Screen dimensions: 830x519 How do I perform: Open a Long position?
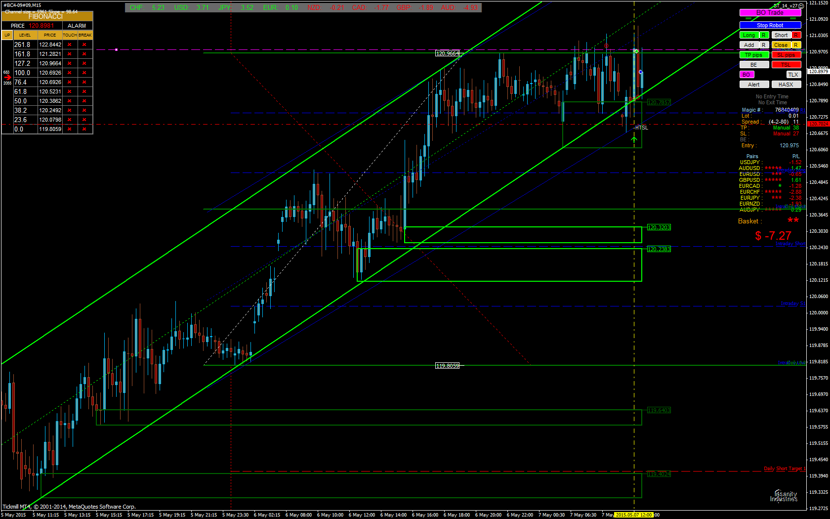749,35
